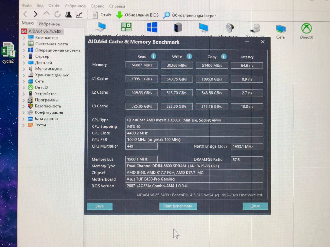Click the Refresh toolbar icon
The image size is (330, 247).
pos(57,14)
